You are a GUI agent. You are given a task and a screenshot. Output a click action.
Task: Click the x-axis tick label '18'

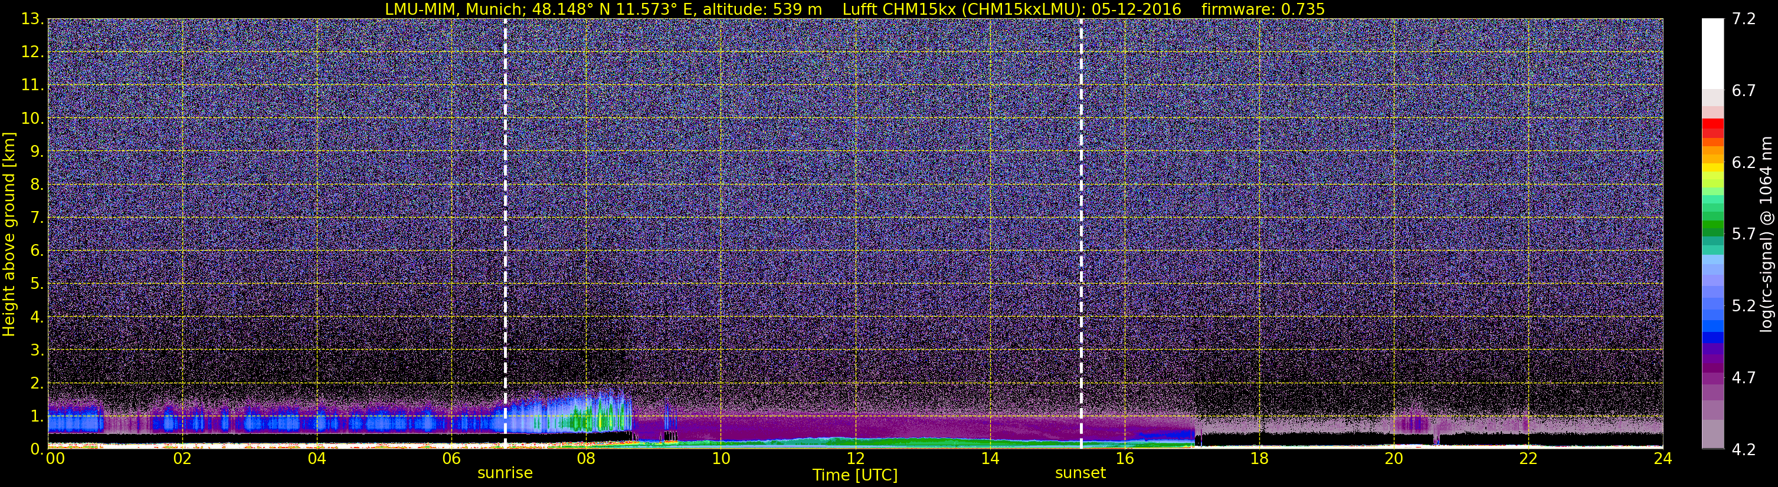click(x=1259, y=459)
